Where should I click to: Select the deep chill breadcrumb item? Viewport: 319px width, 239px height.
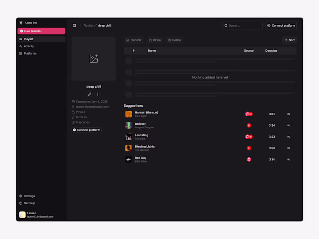coord(104,25)
